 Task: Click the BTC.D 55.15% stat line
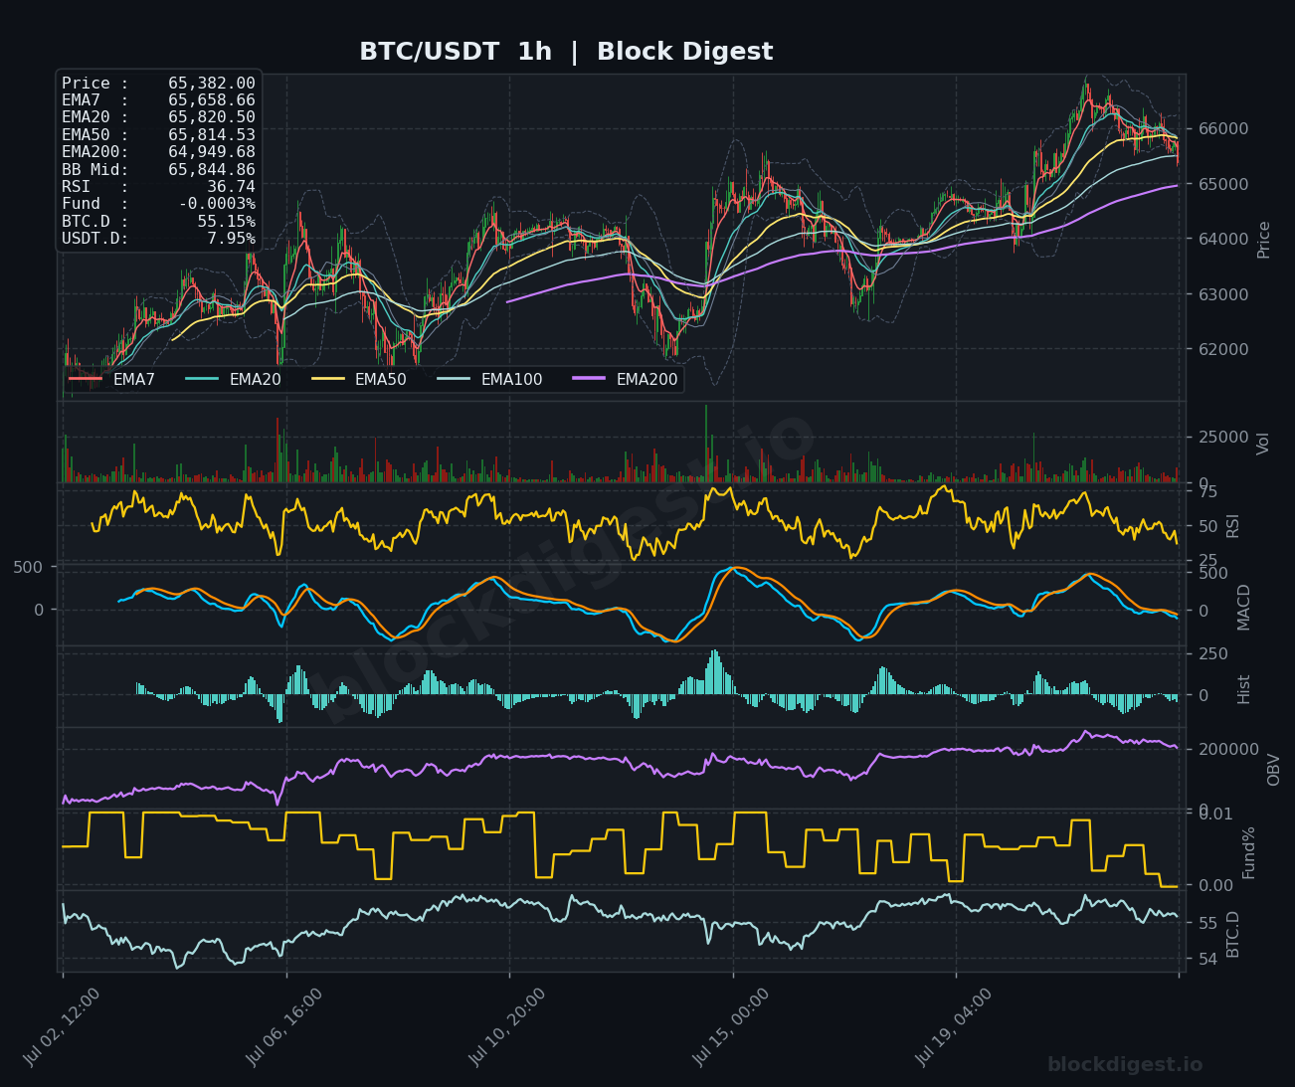pos(158,222)
